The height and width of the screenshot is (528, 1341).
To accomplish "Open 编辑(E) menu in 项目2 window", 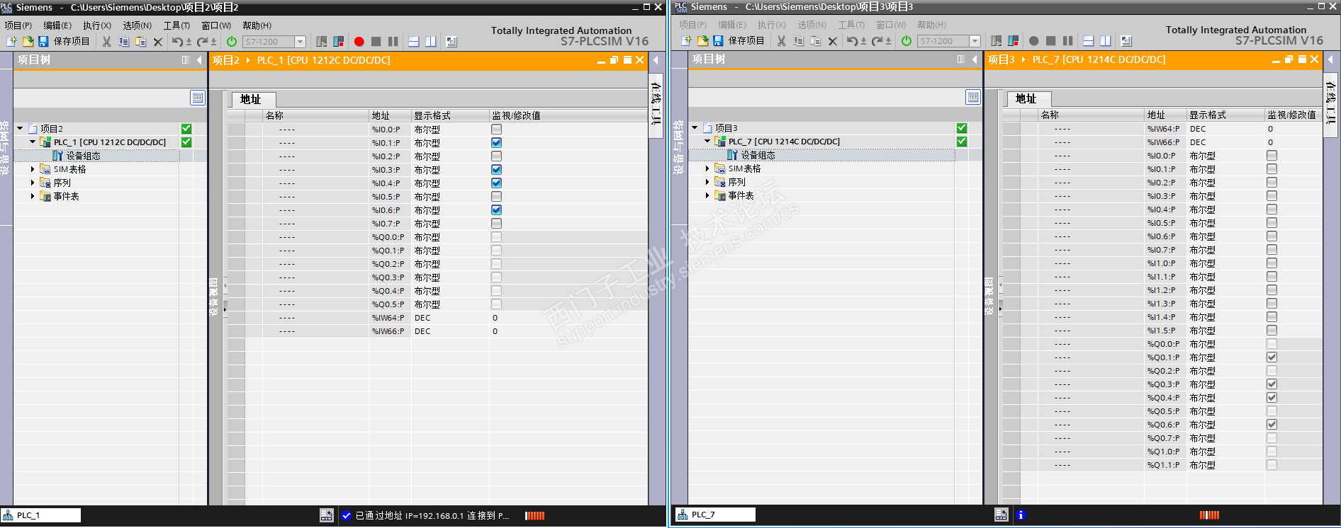I will coord(57,25).
